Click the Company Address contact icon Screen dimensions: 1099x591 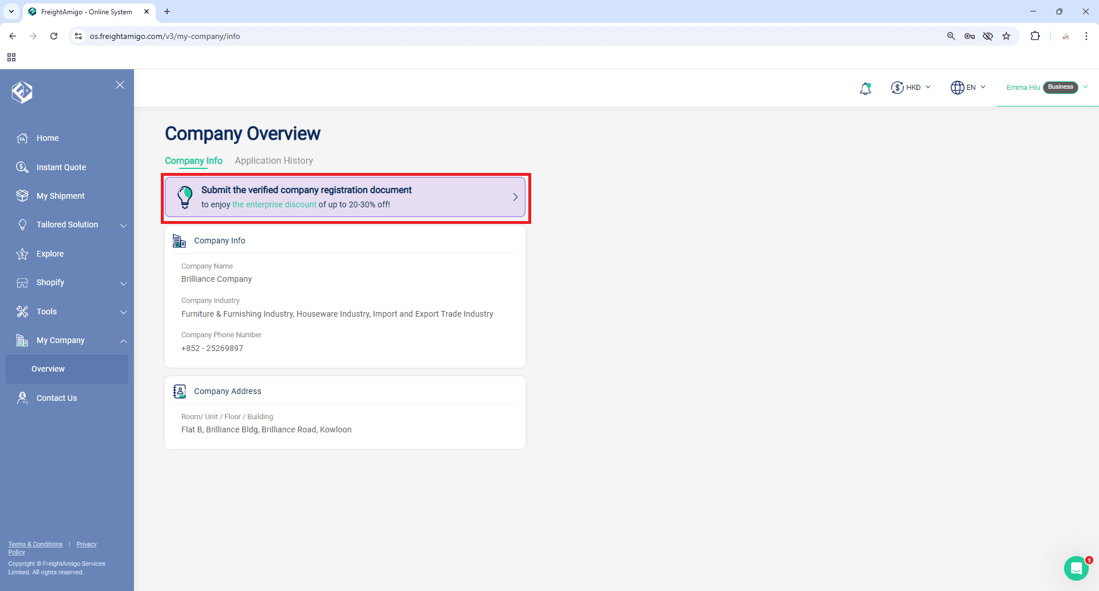[179, 391]
